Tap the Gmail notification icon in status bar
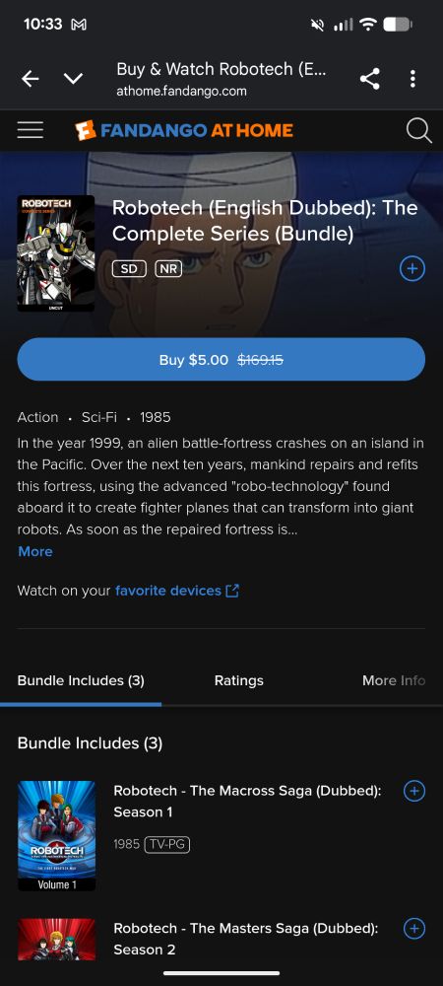 (79, 25)
